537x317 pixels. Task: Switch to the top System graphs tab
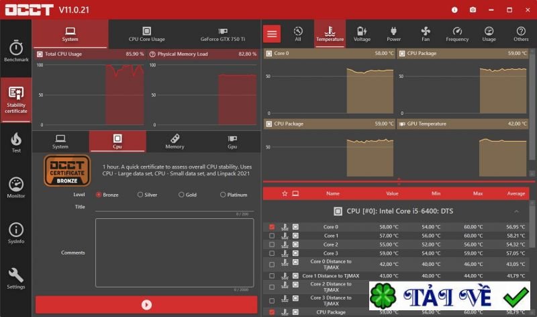tap(70, 34)
